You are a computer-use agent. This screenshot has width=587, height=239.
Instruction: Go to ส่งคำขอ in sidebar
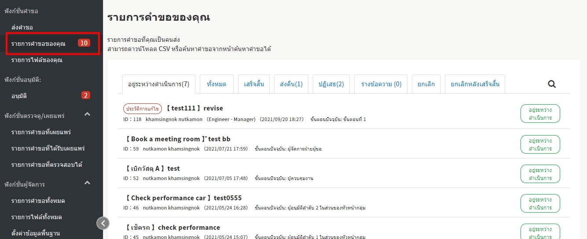[22, 27]
